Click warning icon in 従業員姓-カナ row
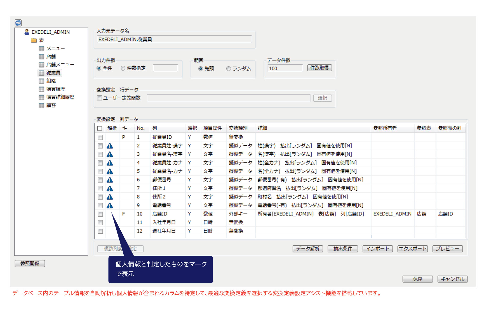 click(110, 163)
